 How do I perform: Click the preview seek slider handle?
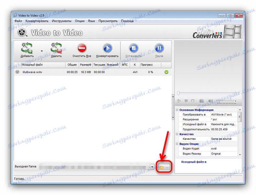pyautogui.click(x=178, y=93)
